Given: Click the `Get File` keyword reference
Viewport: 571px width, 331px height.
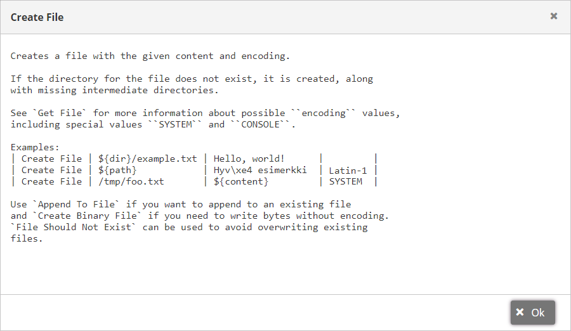Looking at the screenshot, I should tap(60, 114).
